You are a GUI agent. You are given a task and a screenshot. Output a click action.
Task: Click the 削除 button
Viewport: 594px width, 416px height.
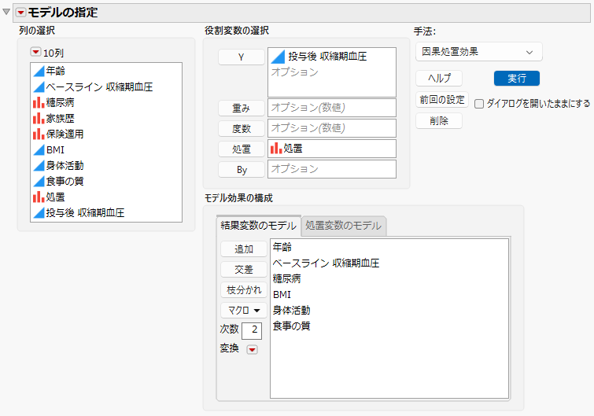439,121
